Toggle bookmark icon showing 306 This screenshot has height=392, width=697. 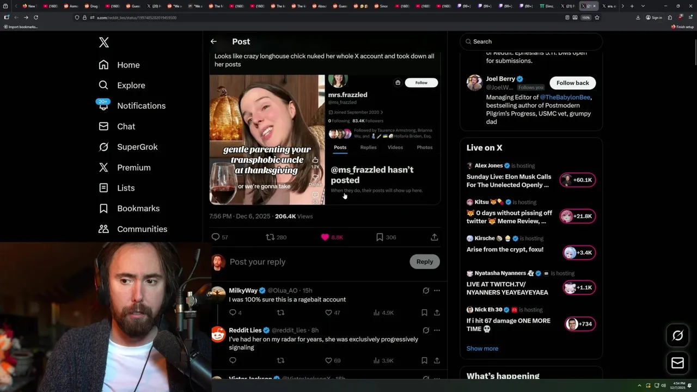pos(380,237)
